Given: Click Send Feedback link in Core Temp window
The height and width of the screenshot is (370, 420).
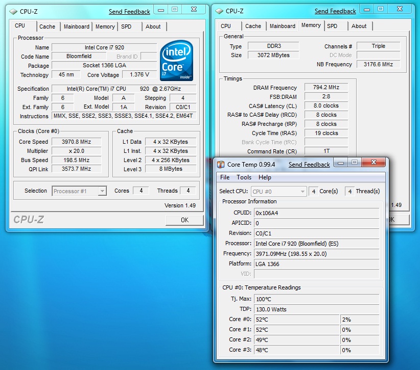Looking at the screenshot, I should point(309,165).
